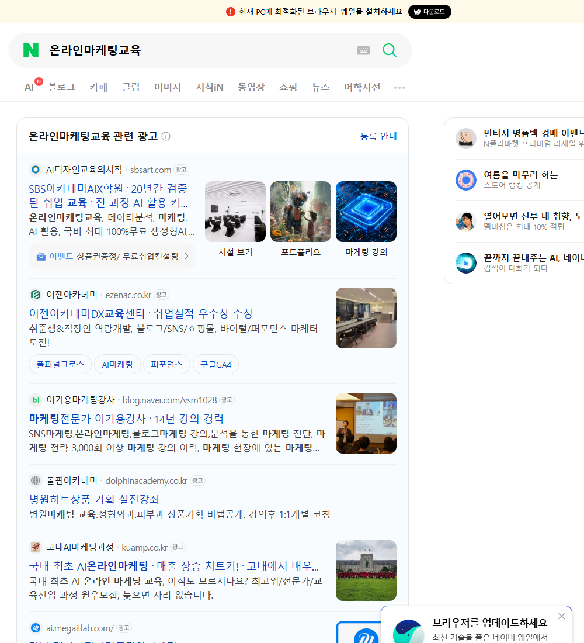This screenshot has width=584, height=643.
Task: Click the AI디자인교육의시작 favicon
Action: click(36, 170)
